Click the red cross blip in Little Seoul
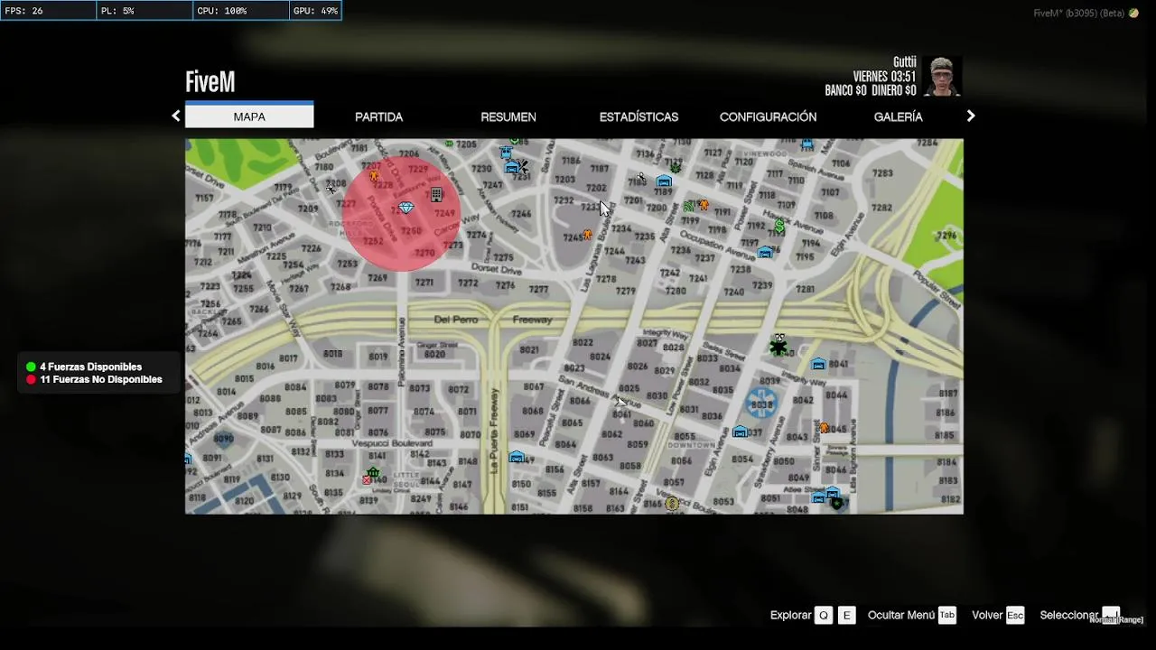The height and width of the screenshot is (650, 1156). [x=367, y=480]
